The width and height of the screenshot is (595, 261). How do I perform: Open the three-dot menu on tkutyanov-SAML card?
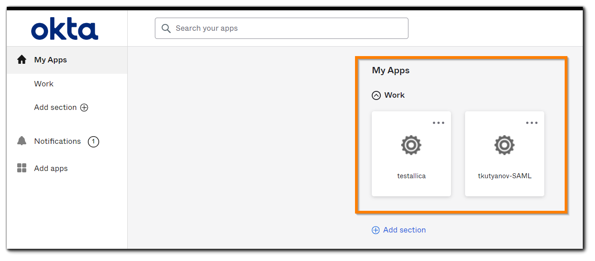click(x=532, y=123)
